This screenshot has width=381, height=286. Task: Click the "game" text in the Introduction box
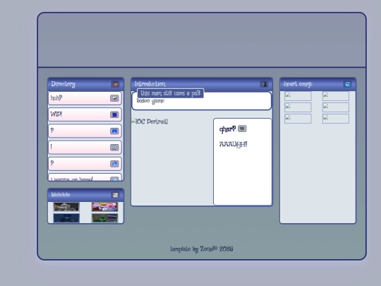(157, 101)
